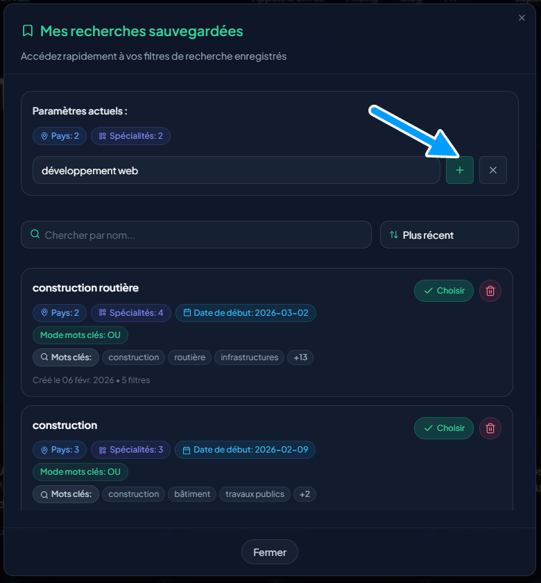Viewport: 541px width, 583px height.
Task: Focus the 'Chercher par nom' search field
Action: tap(201, 235)
